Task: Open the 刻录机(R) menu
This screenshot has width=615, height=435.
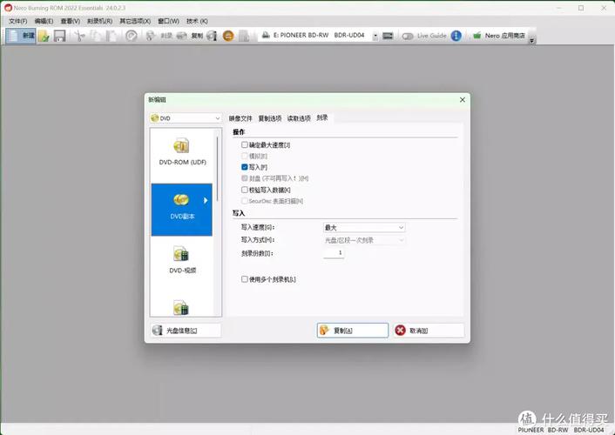Action: coord(99,21)
